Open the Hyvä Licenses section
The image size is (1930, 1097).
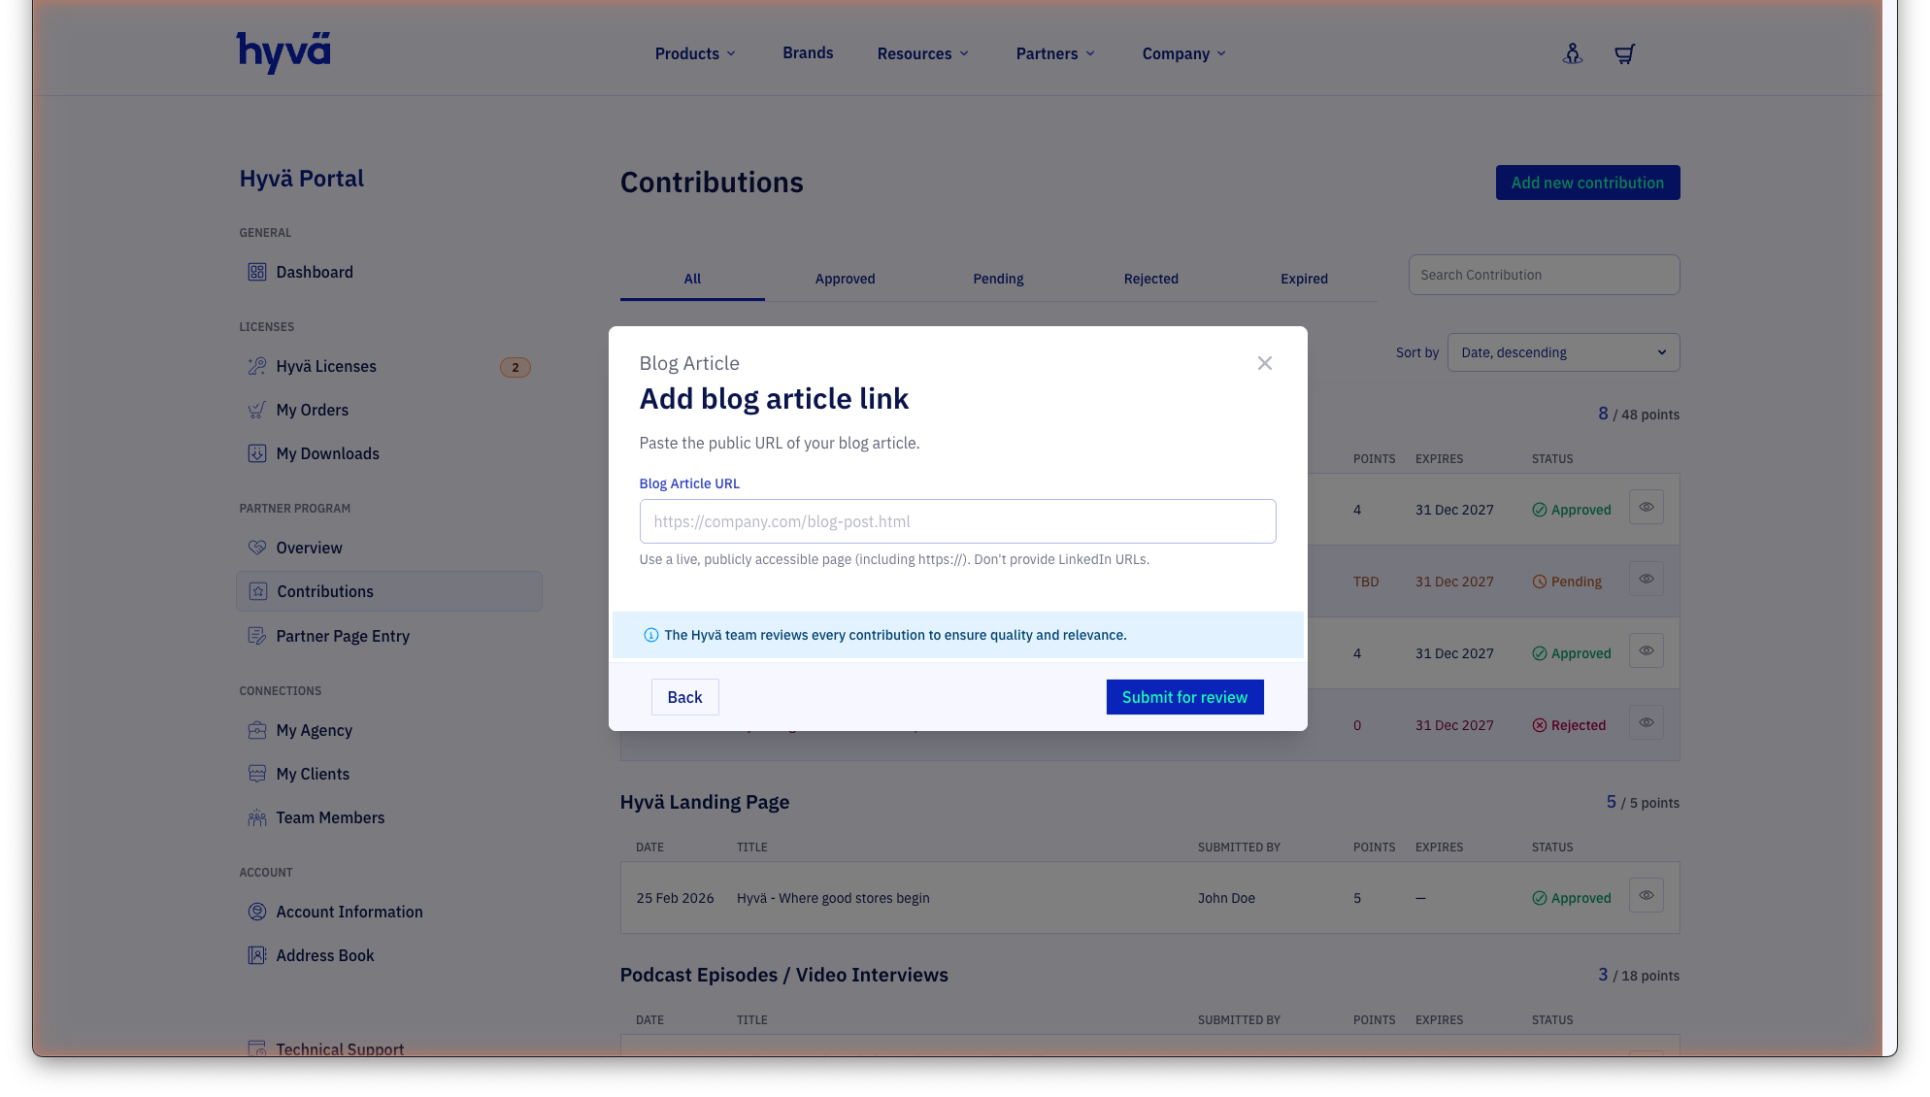tap(325, 366)
